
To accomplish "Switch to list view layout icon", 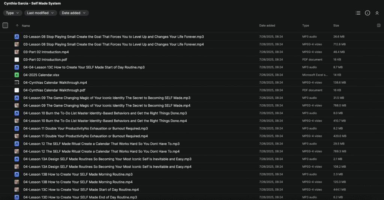I will click(358, 13).
